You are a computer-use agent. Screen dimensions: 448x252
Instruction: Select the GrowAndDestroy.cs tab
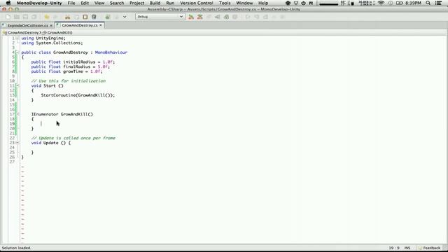[80, 25]
